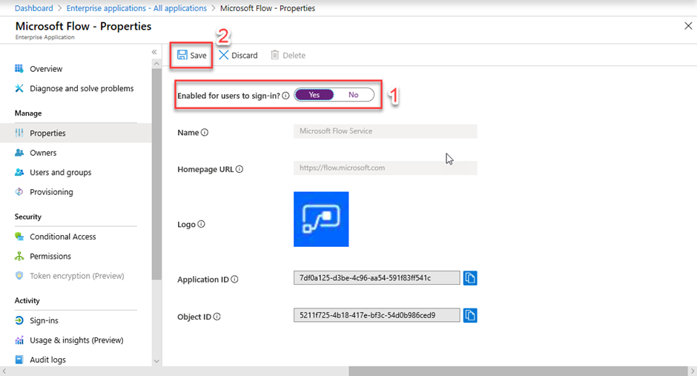Set sign-in enabled toggle to Yes
Screen dimensions: 697x376
click(x=314, y=95)
